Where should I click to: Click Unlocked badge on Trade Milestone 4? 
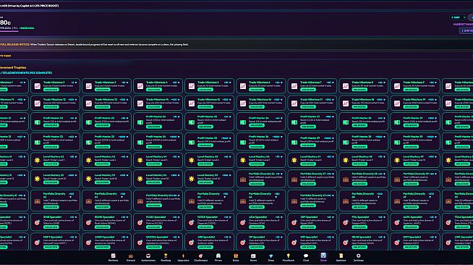[154, 90]
